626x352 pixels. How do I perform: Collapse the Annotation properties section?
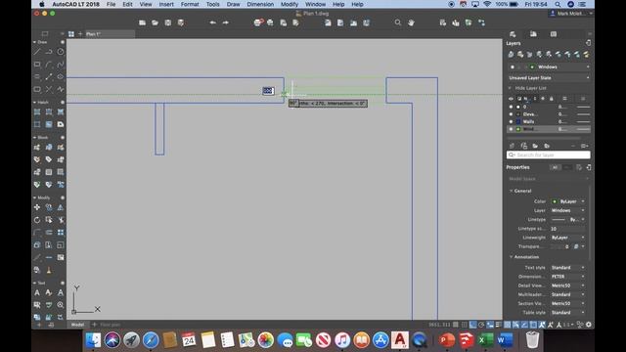(511, 257)
